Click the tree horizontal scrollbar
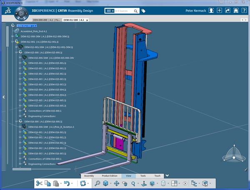The height and width of the screenshot is (190, 250). [22, 169]
